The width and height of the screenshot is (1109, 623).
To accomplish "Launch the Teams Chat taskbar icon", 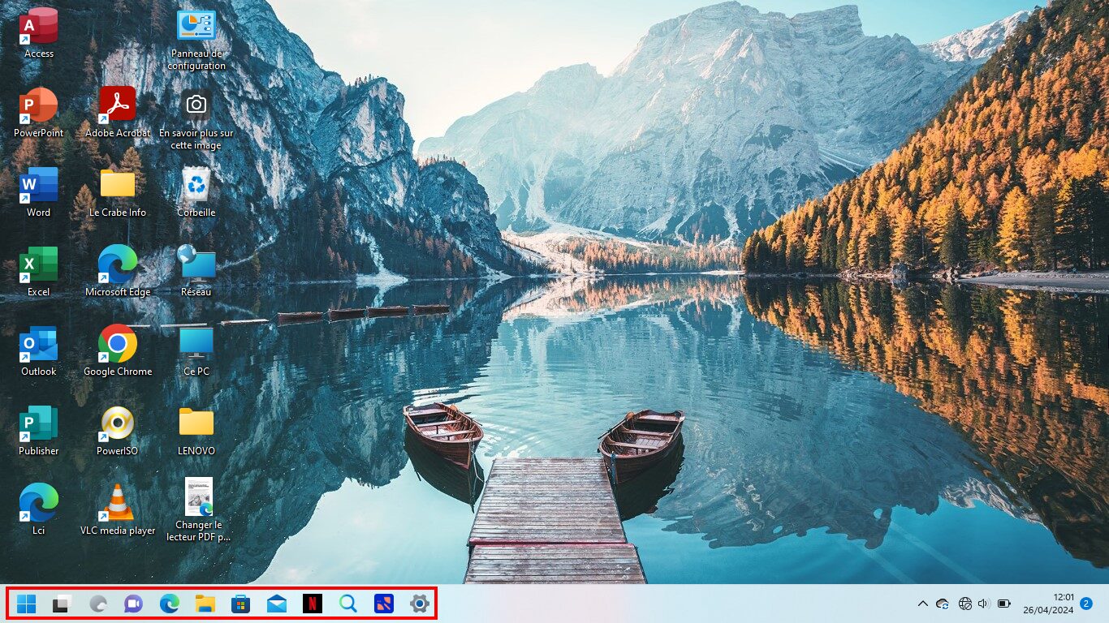I will coord(133,604).
